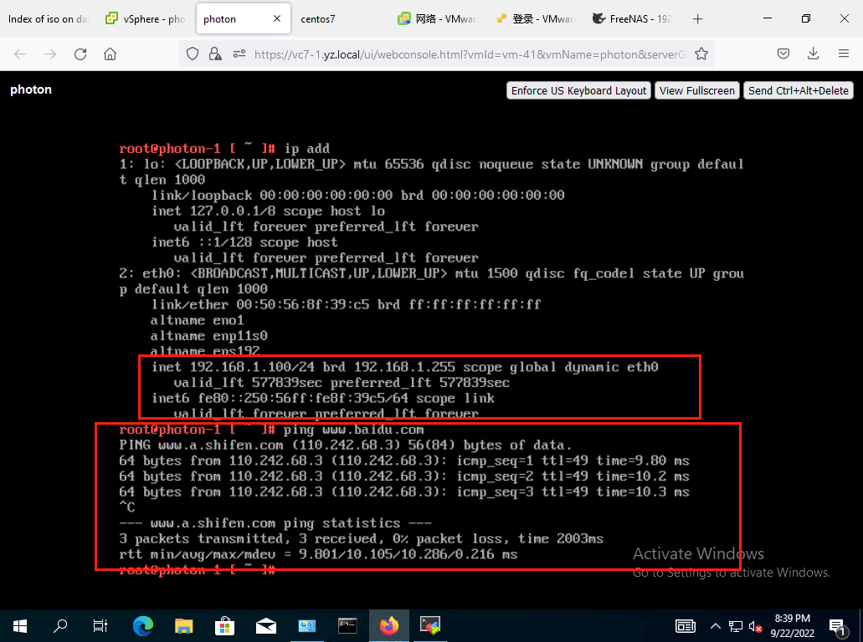Open the Firefox application menu
Viewport: 863px width, 642px height.
click(844, 53)
